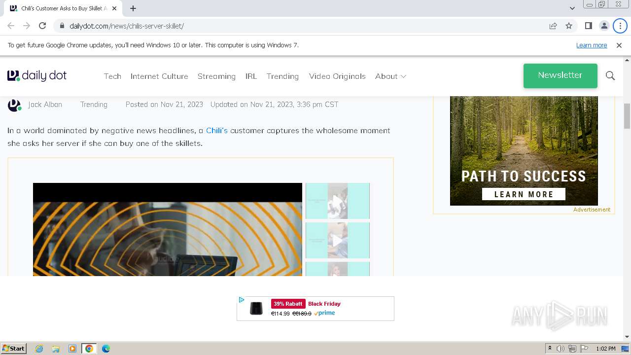
Task: Open site search magnifier icon
Action: (610, 75)
